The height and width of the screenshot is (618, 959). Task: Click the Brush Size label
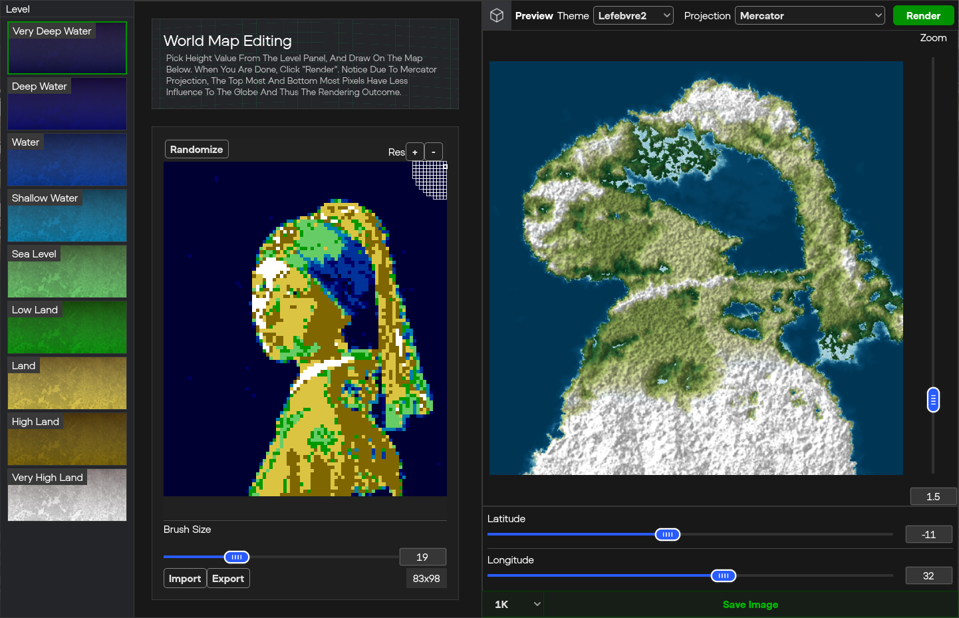click(x=188, y=530)
